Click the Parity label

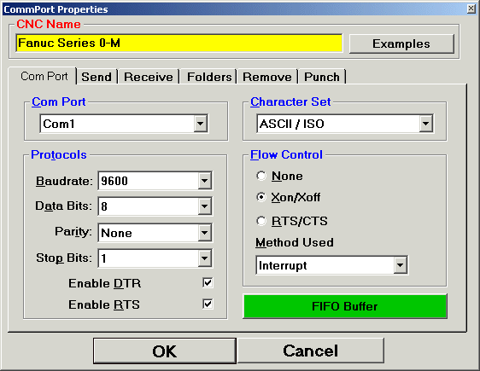pyautogui.click(x=73, y=232)
